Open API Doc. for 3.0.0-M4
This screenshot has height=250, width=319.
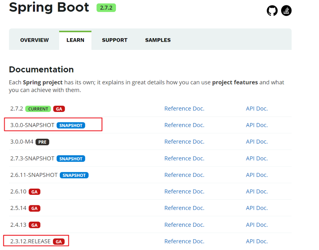tap(257, 142)
